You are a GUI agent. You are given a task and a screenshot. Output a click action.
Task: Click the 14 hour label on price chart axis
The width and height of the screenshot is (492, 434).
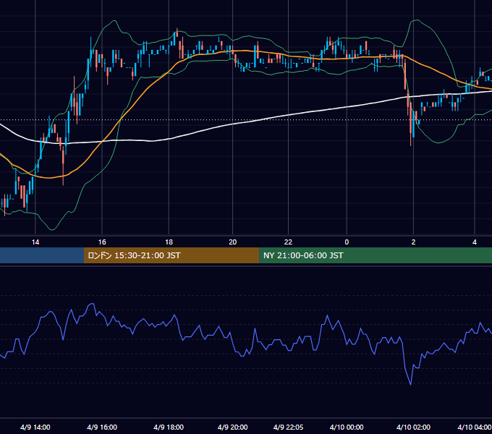click(x=35, y=242)
